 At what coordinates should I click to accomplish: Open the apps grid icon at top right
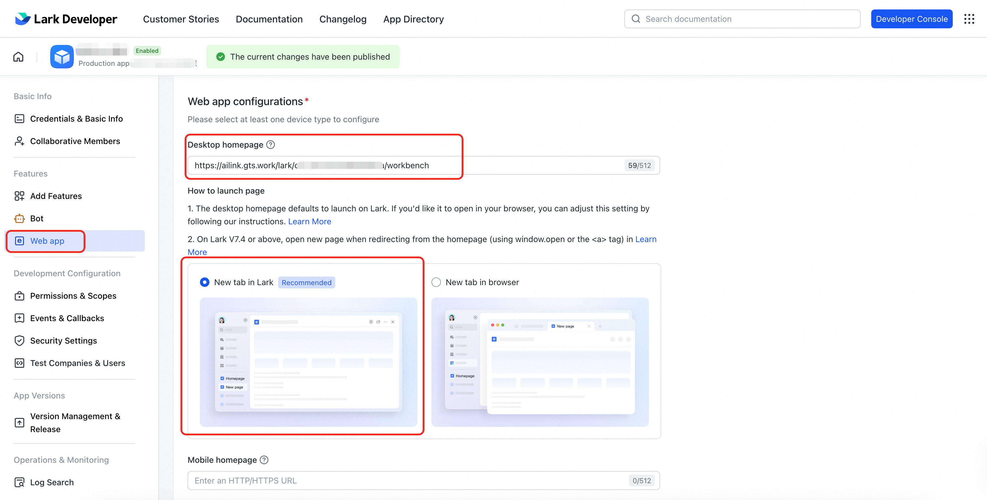(969, 19)
